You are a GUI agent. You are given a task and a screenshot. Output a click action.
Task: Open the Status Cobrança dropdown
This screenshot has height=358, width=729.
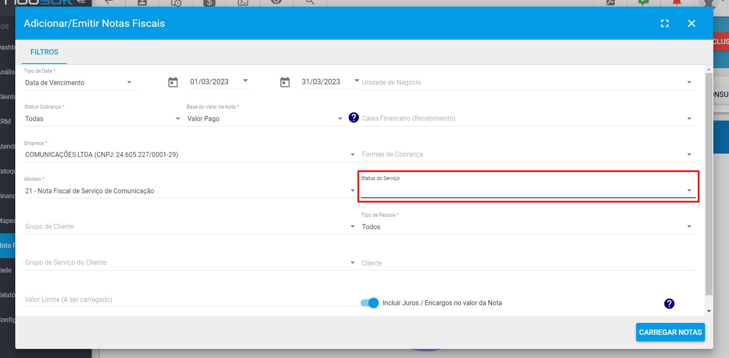click(103, 119)
